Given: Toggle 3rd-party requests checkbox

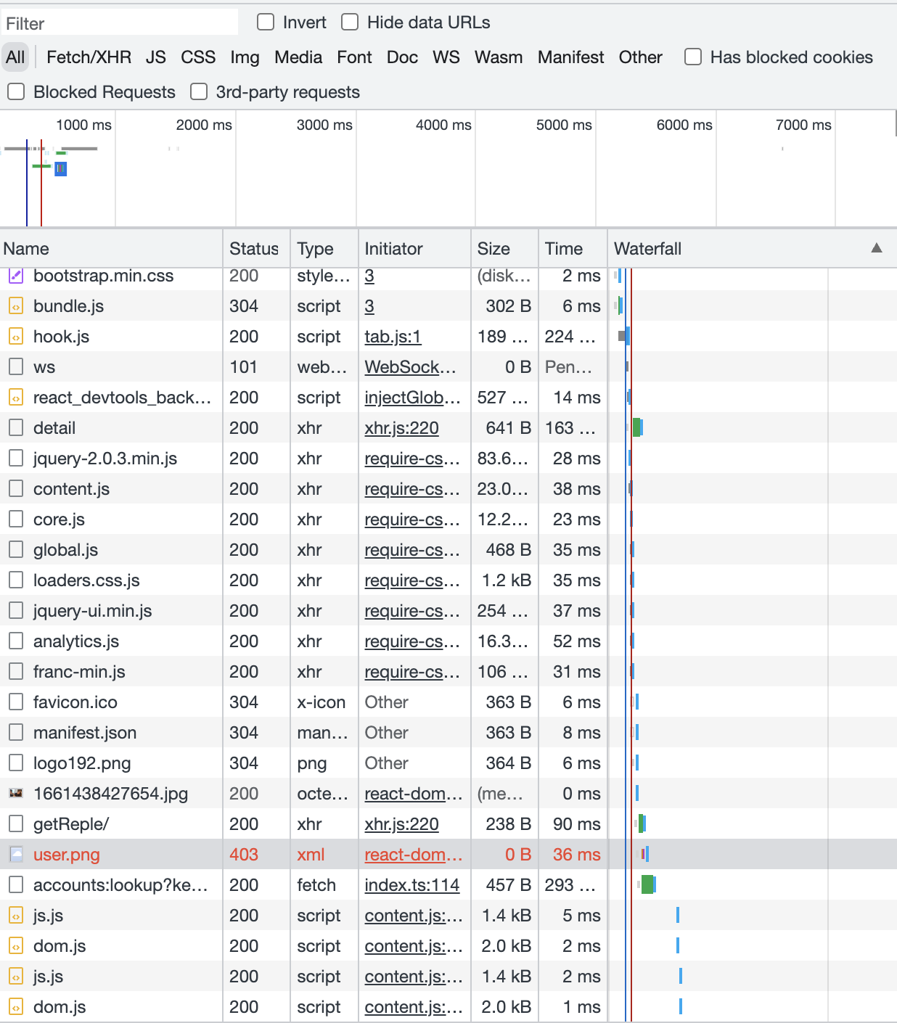Looking at the screenshot, I should [x=199, y=92].
